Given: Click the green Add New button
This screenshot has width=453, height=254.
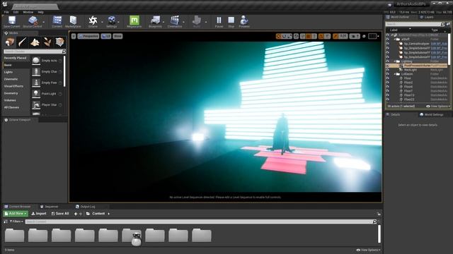Looking at the screenshot, I should pos(16,214).
